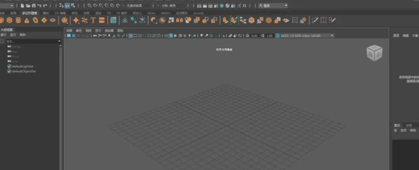Create a polygon plane from the shelf
Viewport: 419px width, 170px height.
coord(44,20)
